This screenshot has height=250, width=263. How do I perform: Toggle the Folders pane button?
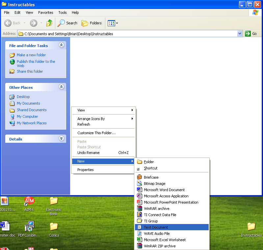tap(92, 23)
